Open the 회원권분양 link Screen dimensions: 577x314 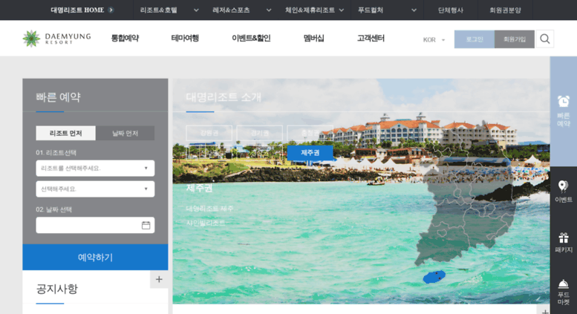(x=505, y=10)
